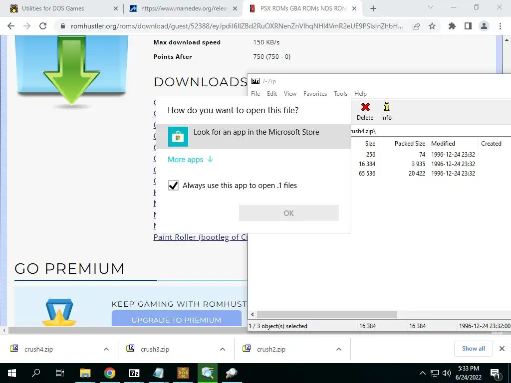
Task: Click the browser address bar URL
Action: (x=237, y=26)
